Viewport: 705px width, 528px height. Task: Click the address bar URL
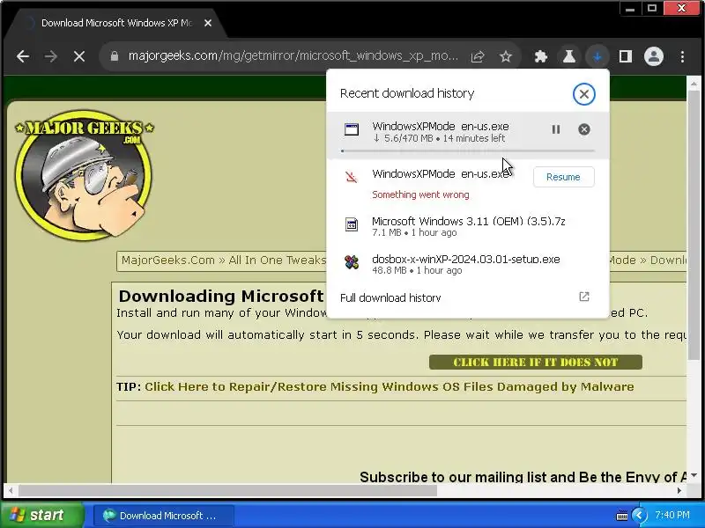tap(293, 56)
